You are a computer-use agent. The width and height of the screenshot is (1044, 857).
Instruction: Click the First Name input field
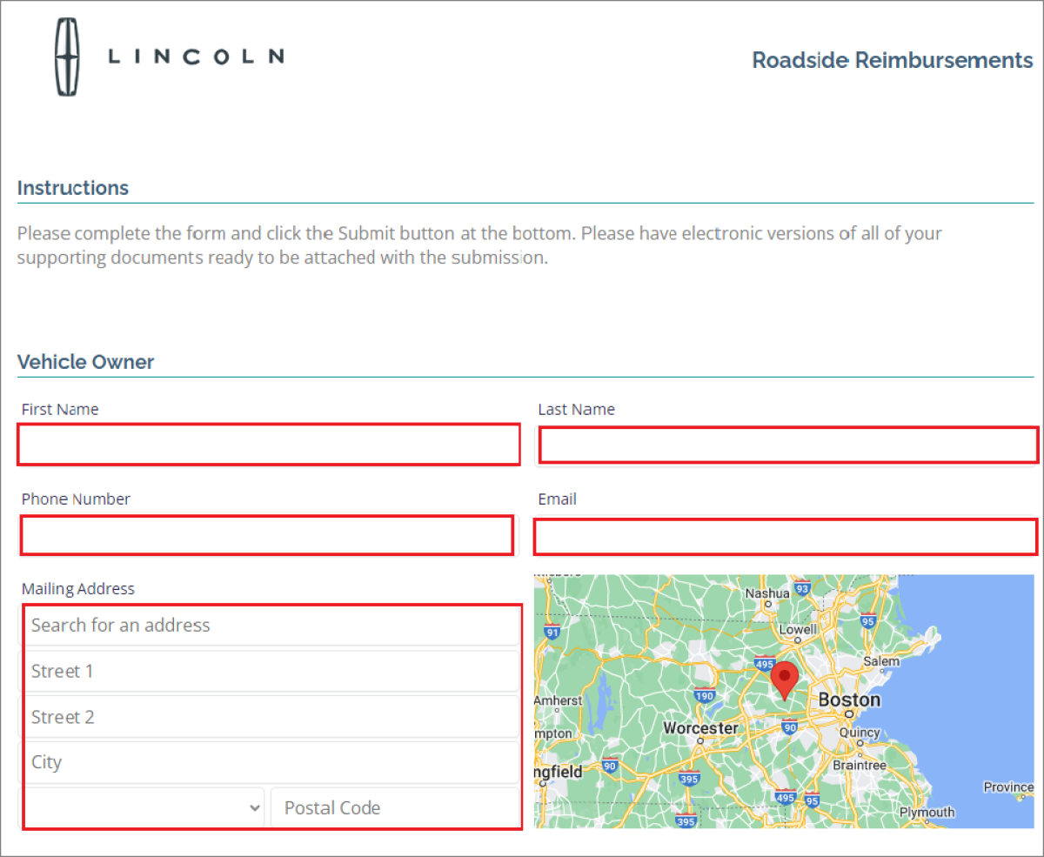pyautogui.click(x=269, y=445)
